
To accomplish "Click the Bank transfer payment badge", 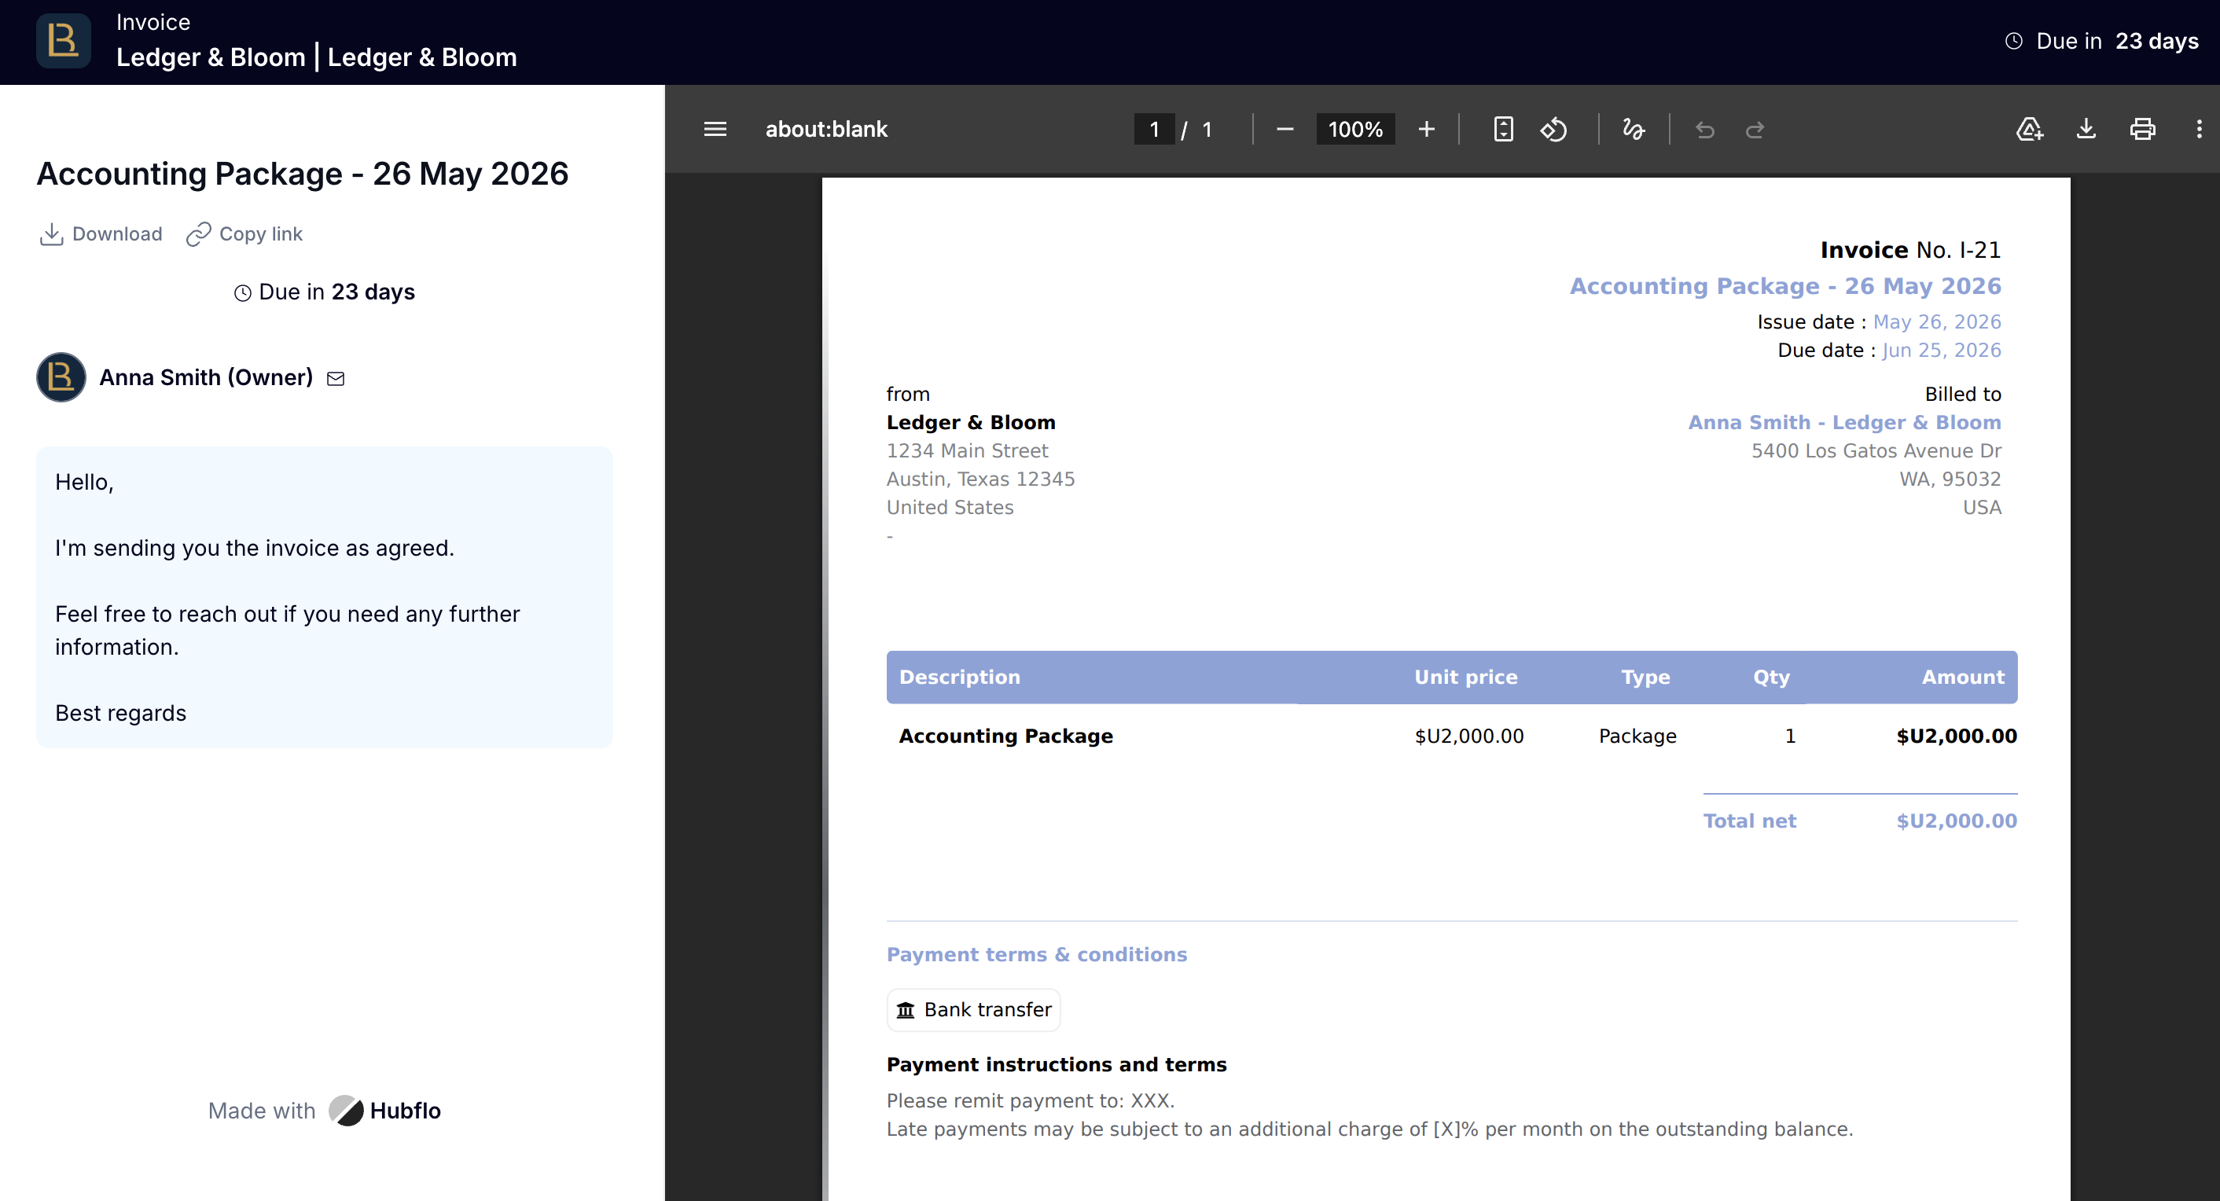I will [974, 1010].
